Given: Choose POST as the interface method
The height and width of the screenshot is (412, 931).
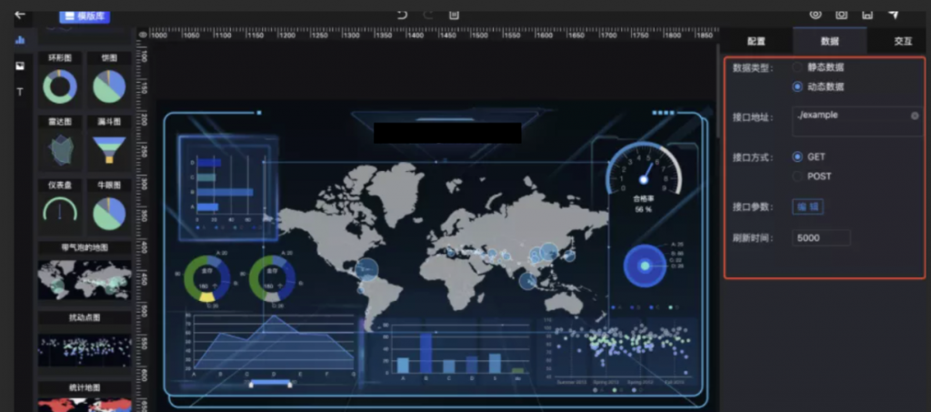Looking at the screenshot, I should click(797, 176).
